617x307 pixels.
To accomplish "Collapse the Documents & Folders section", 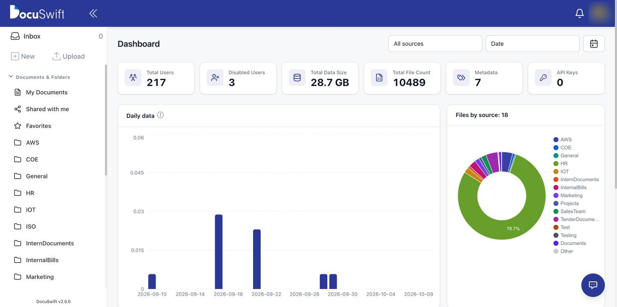I will tap(11, 77).
